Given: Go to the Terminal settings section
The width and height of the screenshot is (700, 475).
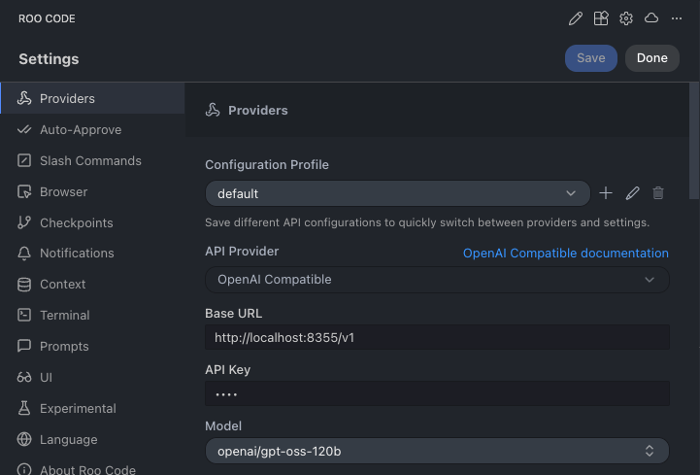Looking at the screenshot, I should [x=64, y=316].
